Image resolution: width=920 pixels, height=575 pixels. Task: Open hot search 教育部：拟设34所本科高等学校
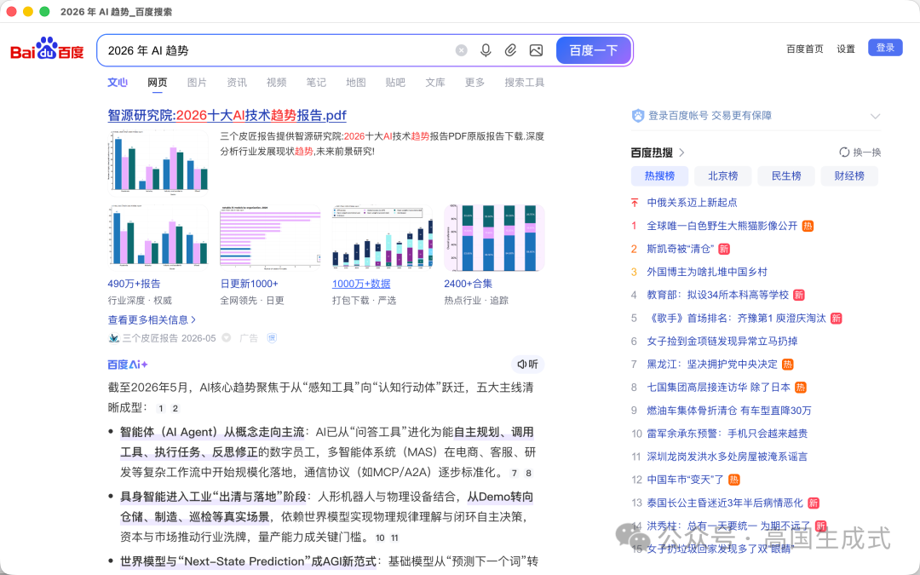[717, 295]
